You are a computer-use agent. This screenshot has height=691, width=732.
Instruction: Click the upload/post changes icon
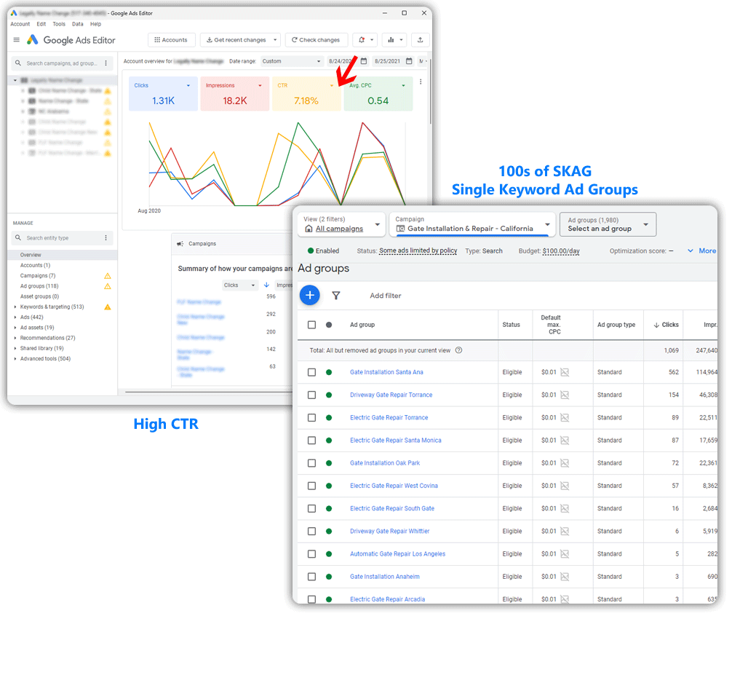click(x=420, y=40)
